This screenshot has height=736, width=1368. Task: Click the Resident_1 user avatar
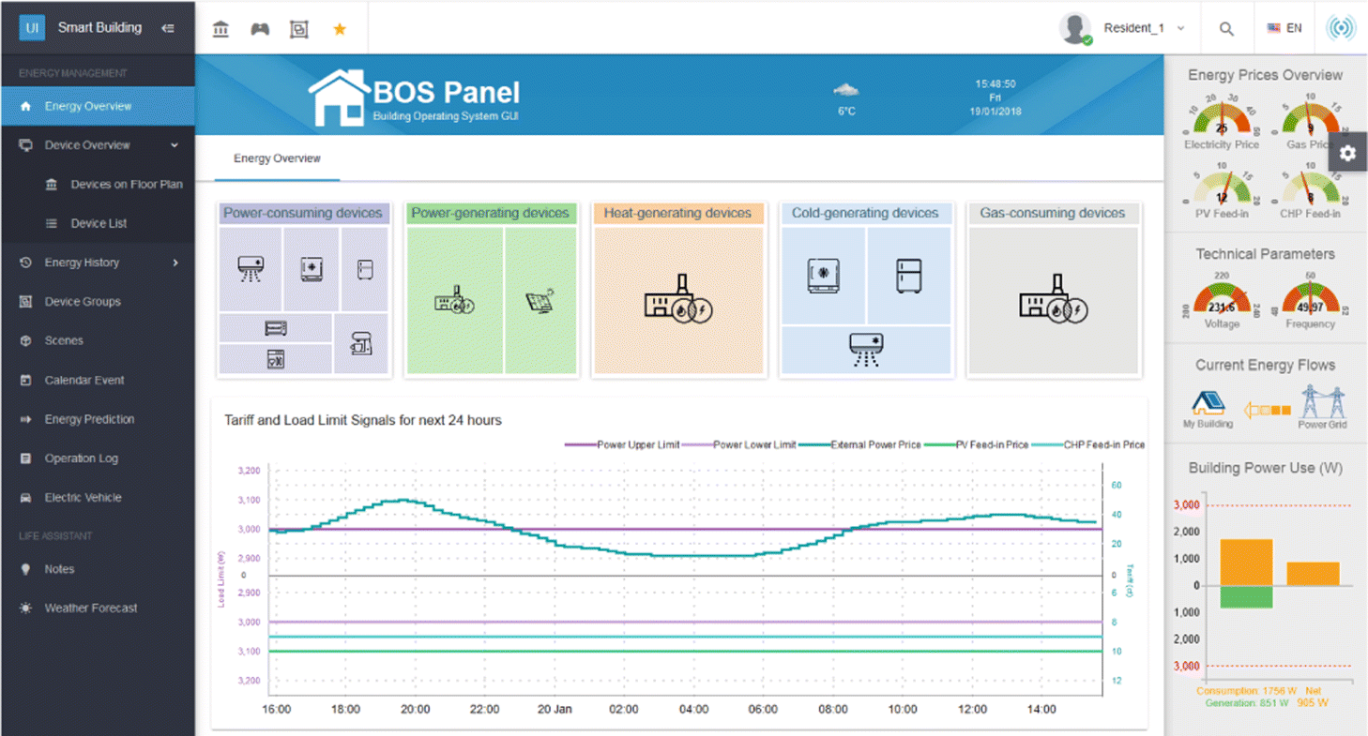[x=1075, y=28]
